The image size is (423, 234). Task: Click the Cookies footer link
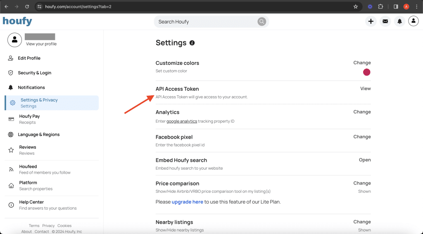tap(64, 226)
